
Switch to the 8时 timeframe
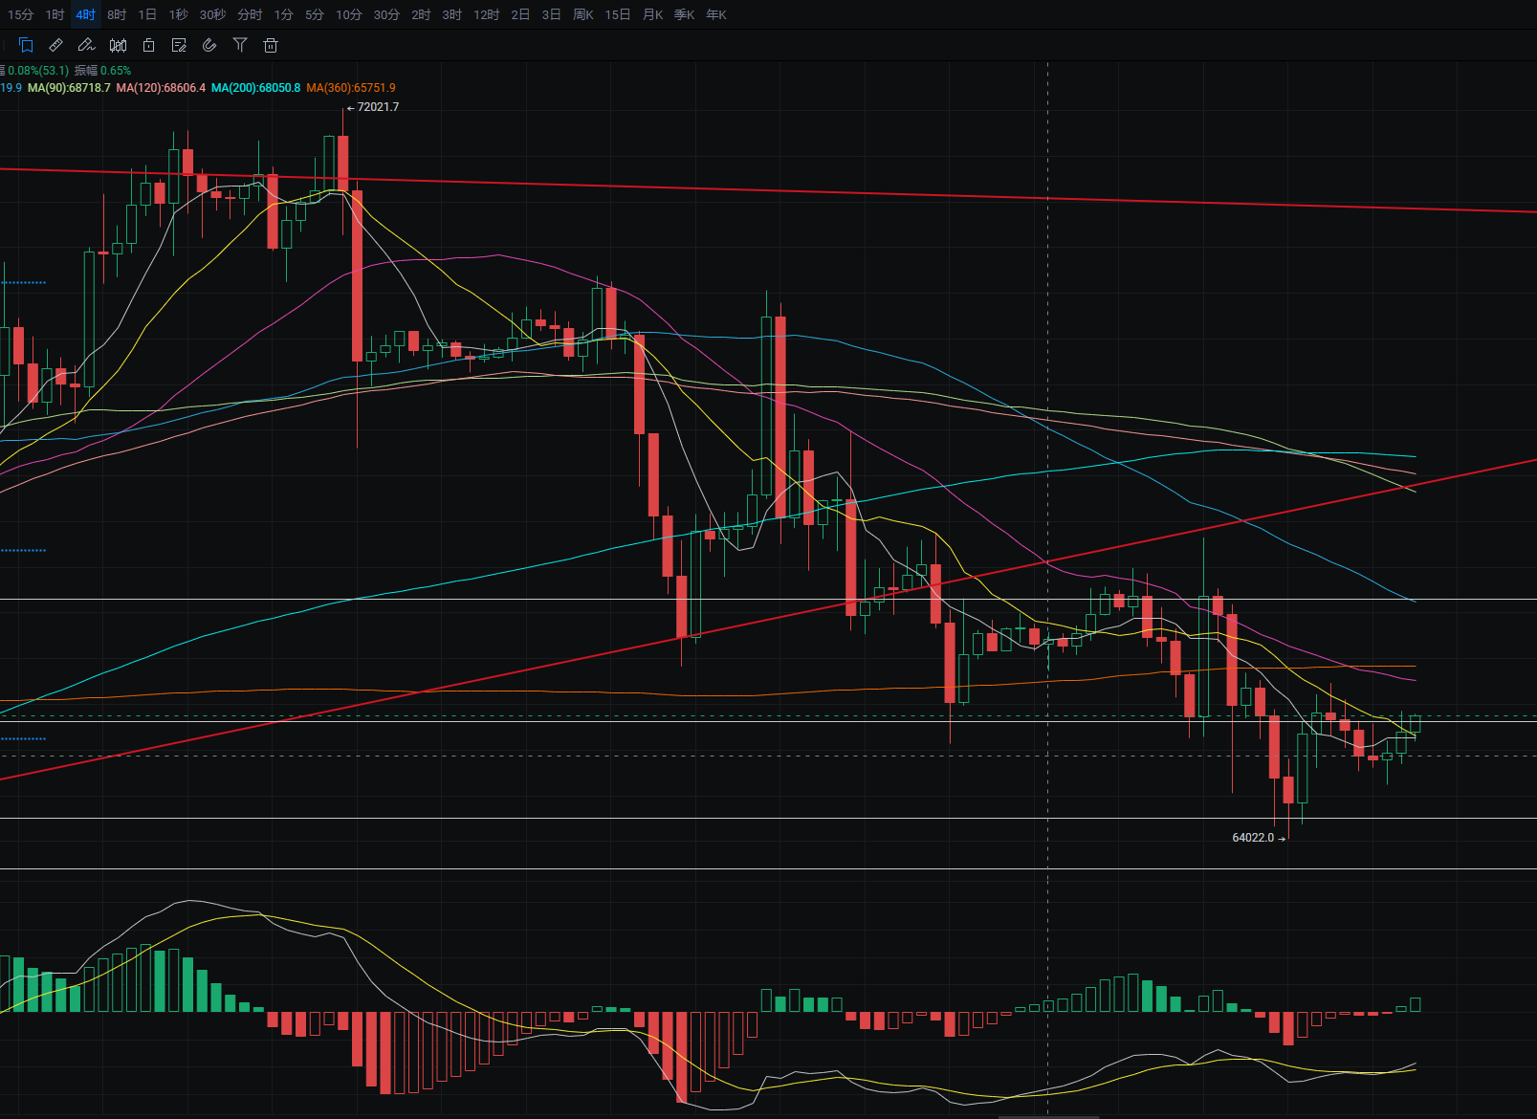[x=117, y=14]
